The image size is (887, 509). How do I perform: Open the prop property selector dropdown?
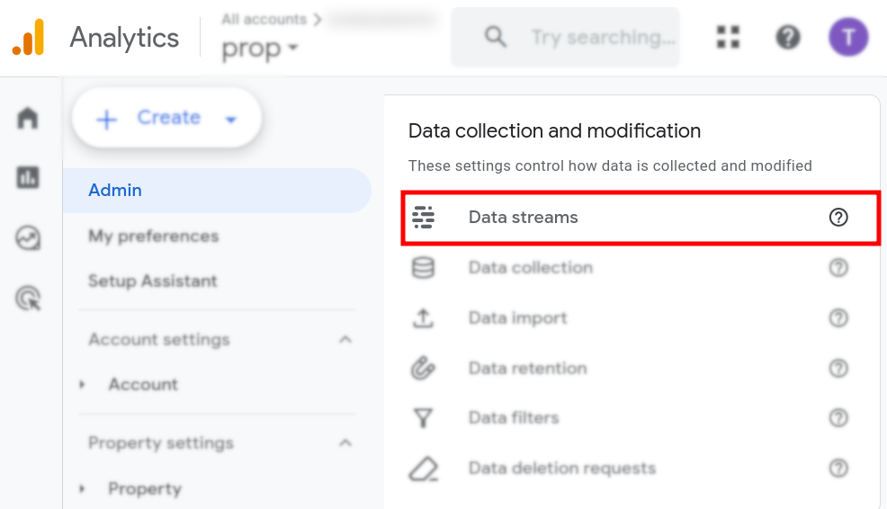259,49
